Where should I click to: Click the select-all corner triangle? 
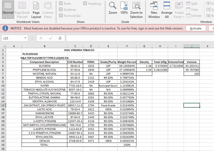click(4, 46)
